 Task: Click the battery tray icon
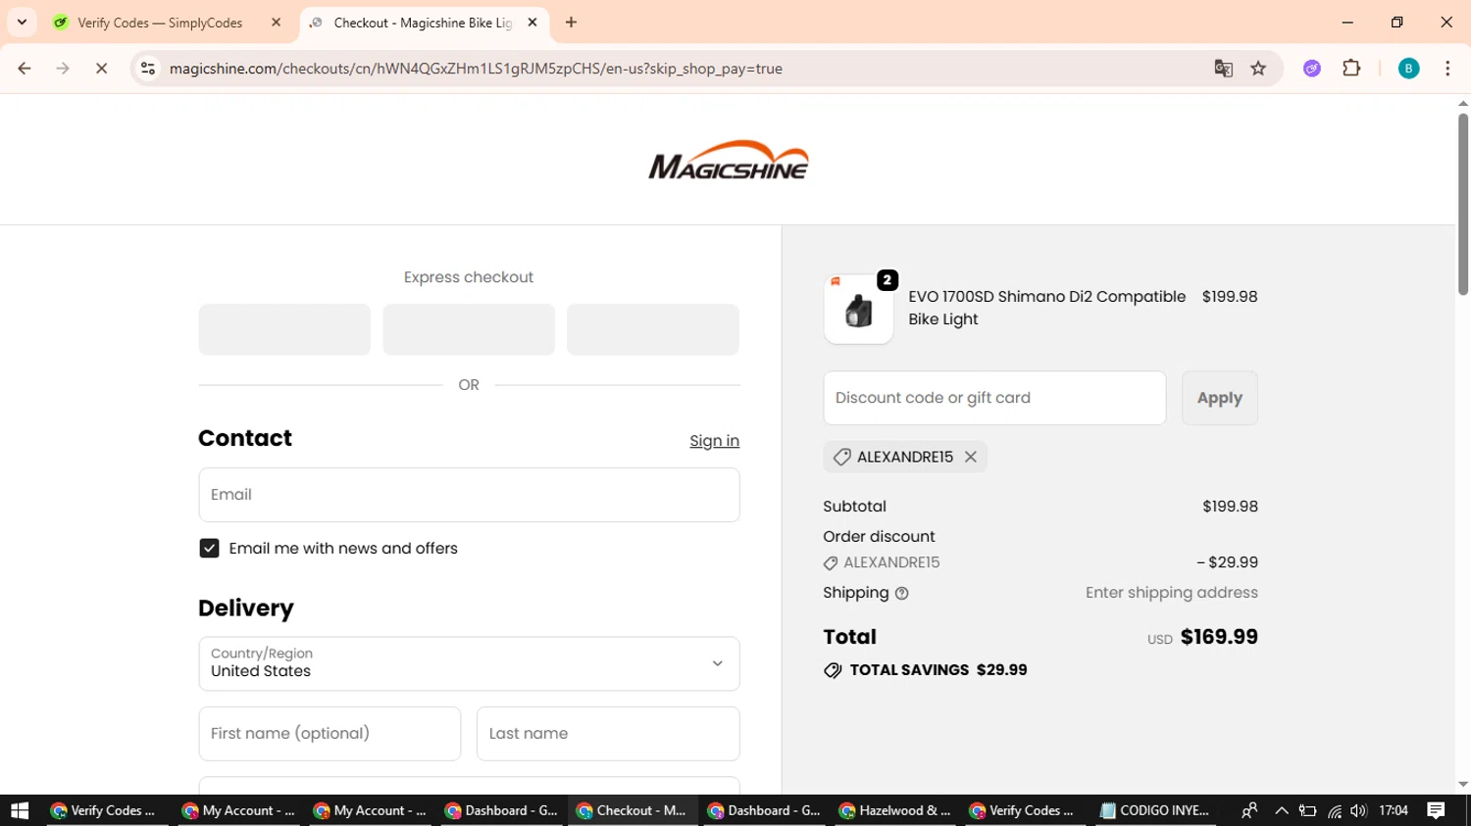[1307, 810]
